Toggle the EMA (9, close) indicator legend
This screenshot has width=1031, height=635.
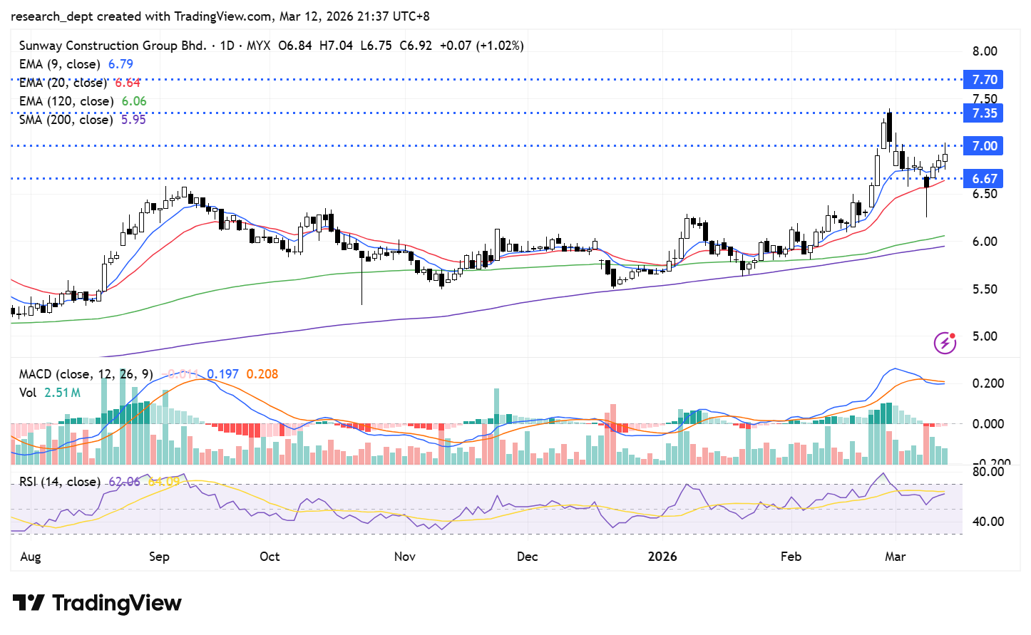(x=60, y=64)
